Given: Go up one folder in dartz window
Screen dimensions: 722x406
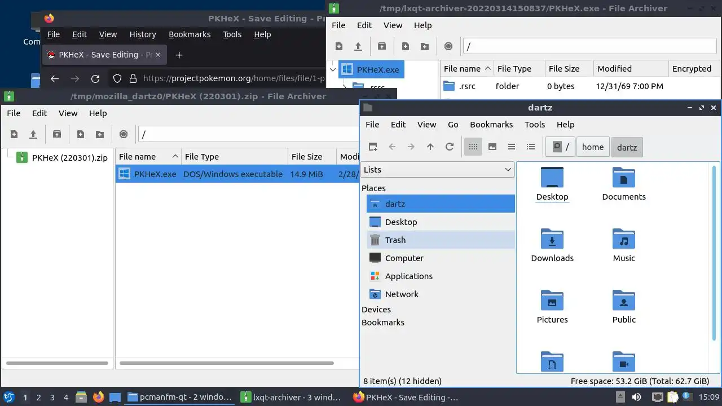Looking at the screenshot, I should point(430,147).
